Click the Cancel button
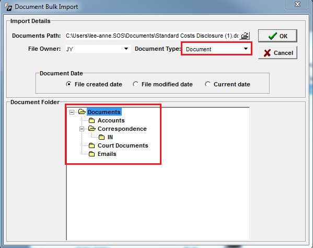 click(277, 53)
